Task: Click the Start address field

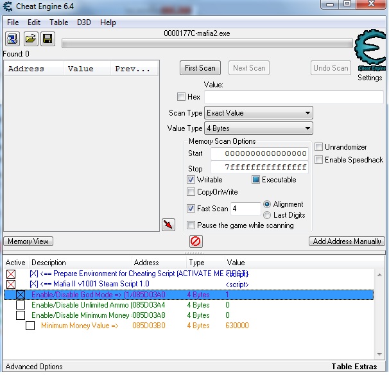Action: point(259,153)
